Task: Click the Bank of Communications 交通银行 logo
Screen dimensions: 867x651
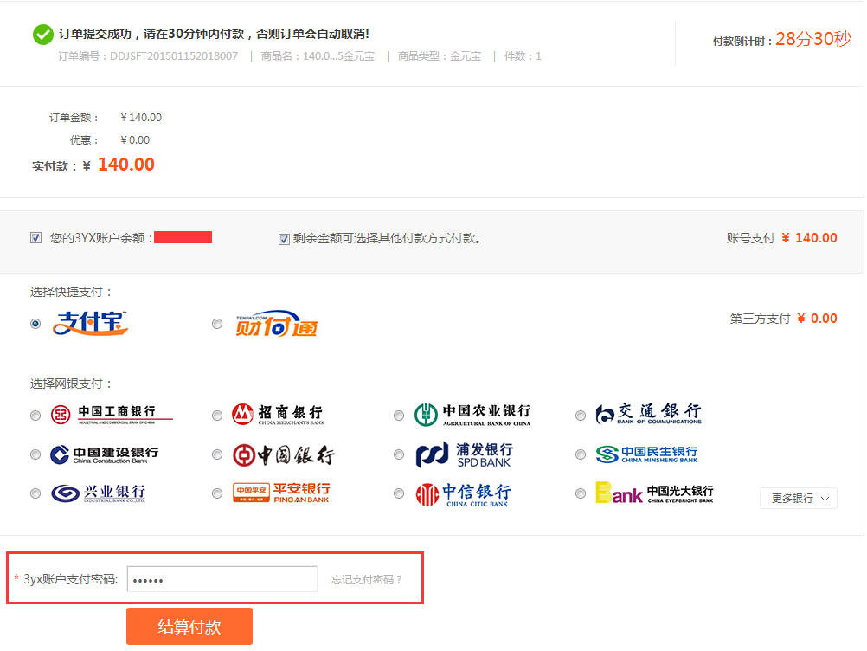Action: pyautogui.click(x=649, y=414)
